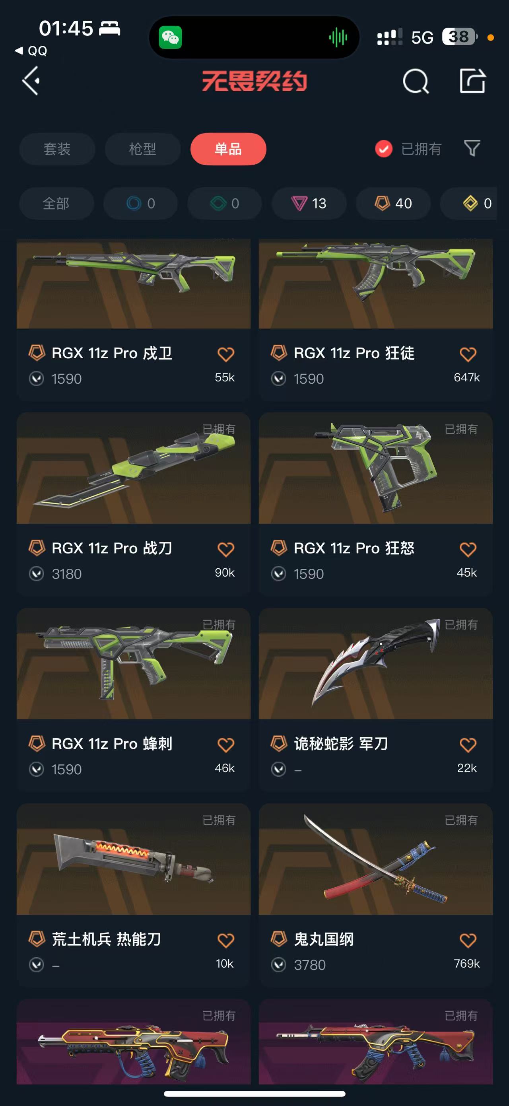Tap the share icon in header
Image resolution: width=509 pixels, height=1106 pixels.
472,80
